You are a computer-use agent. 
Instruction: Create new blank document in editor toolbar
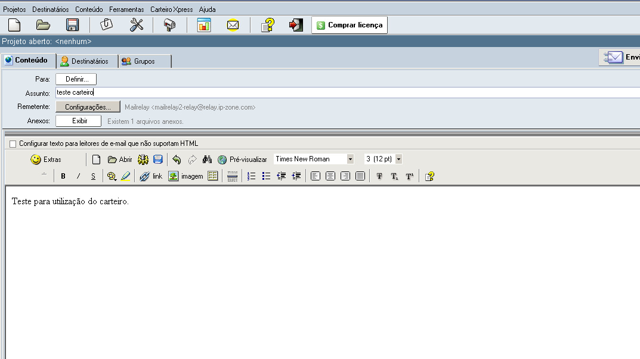click(x=96, y=160)
